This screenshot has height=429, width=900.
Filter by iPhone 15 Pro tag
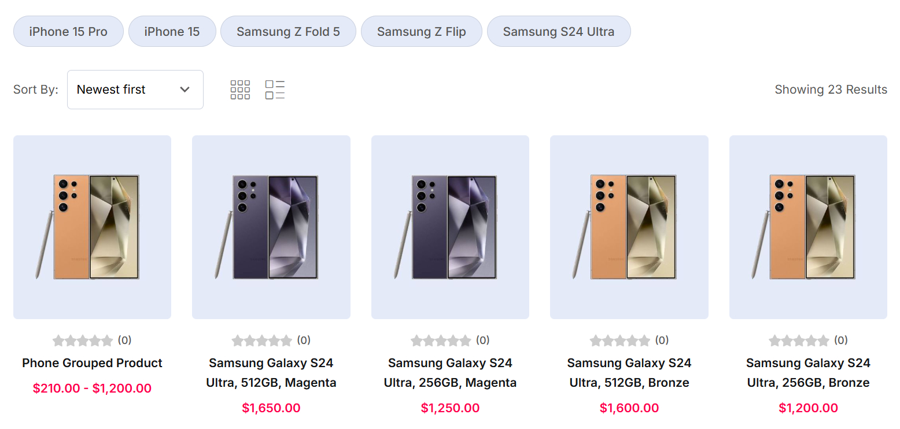[x=68, y=31]
